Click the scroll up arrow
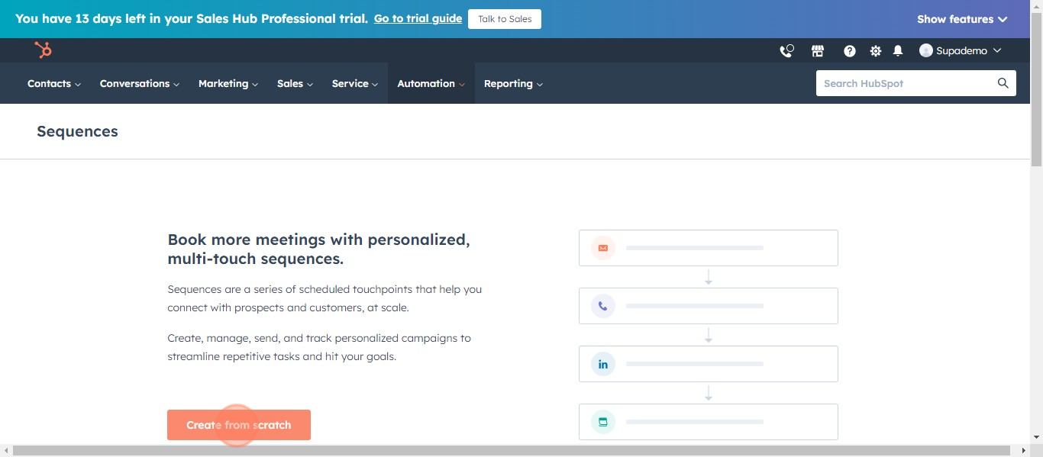 click(1036, 6)
